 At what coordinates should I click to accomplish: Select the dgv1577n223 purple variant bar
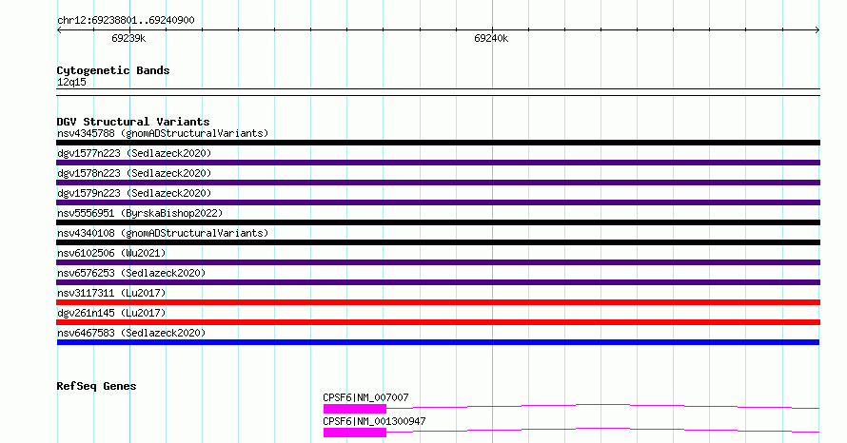[x=438, y=163]
